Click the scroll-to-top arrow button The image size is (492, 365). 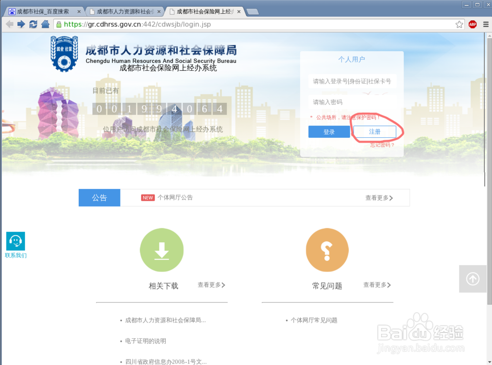tap(472, 279)
